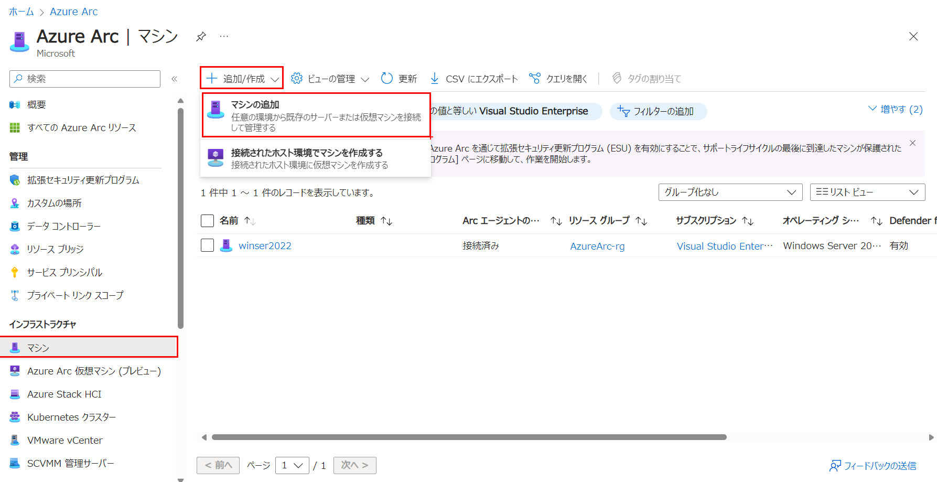This screenshot has width=937, height=482.
Task: Sort by 名前 column arrows
Action: pyautogui.click(x=250, y=221)
